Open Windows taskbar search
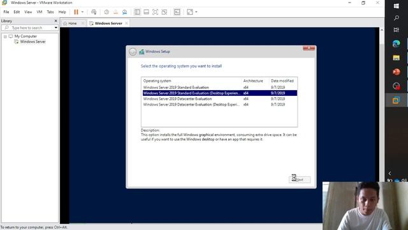This screenshot has height=230, width=408. (x=397, y=18)
